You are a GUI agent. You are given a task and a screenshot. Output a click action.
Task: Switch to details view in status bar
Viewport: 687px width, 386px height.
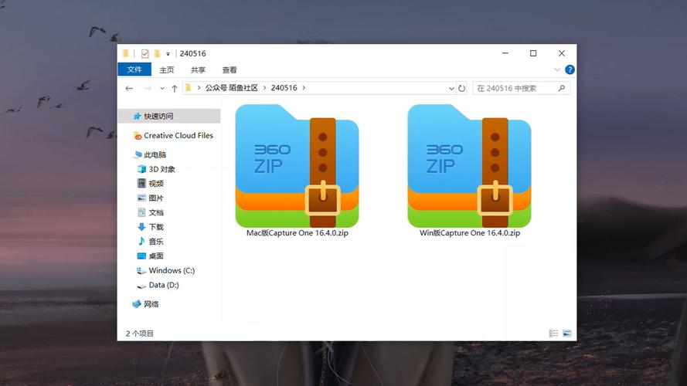(x=554, y=334)
